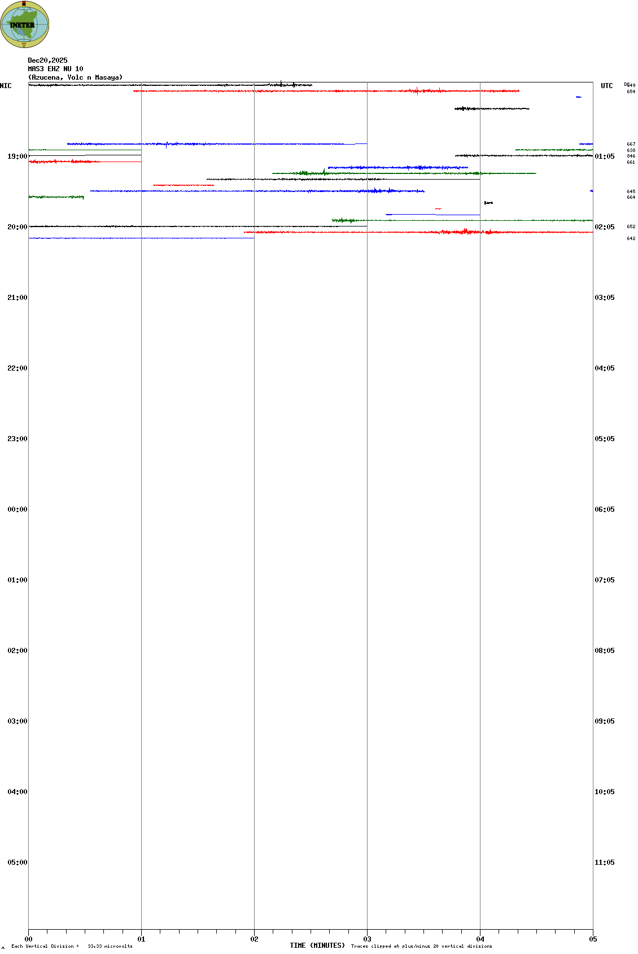Click the Traces clipped footnote text
This screenshot has height=954, width=638.
[x=421, y=946]
